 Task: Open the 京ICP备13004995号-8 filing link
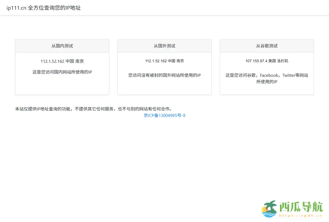click(x=164, y=115)
